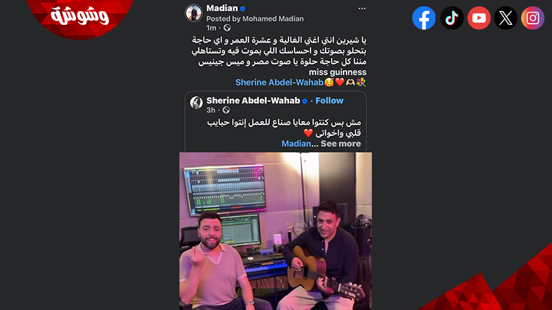Open the Madian page name link
552x310 pixels.
[222, 8]
